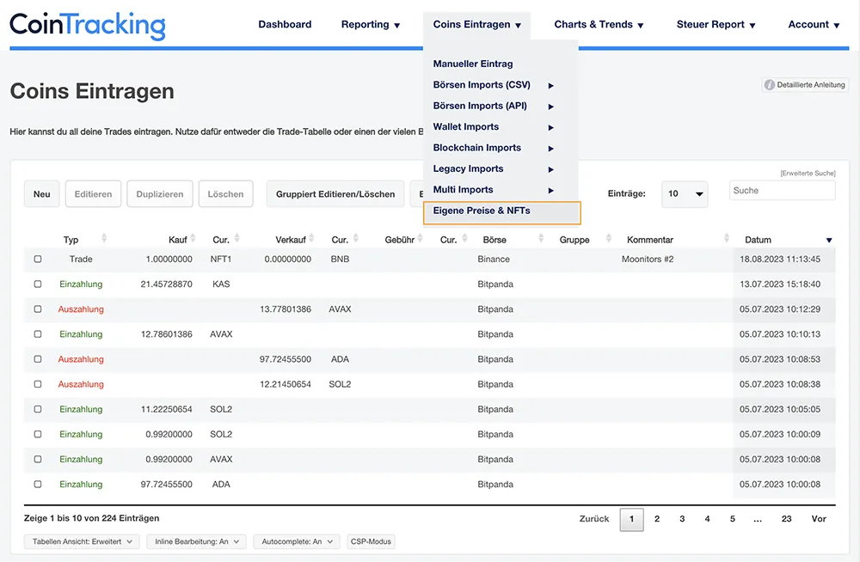The image size is (860, 562).
Task: Toggle the Datum descending sort arrow
Action: click(x=829, y=240)
